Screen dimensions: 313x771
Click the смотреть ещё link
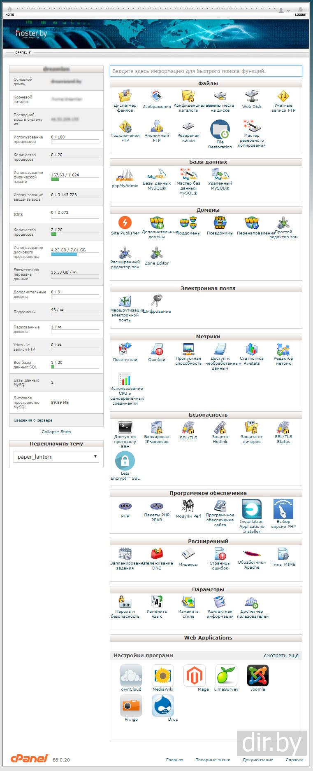coord(281,655)
